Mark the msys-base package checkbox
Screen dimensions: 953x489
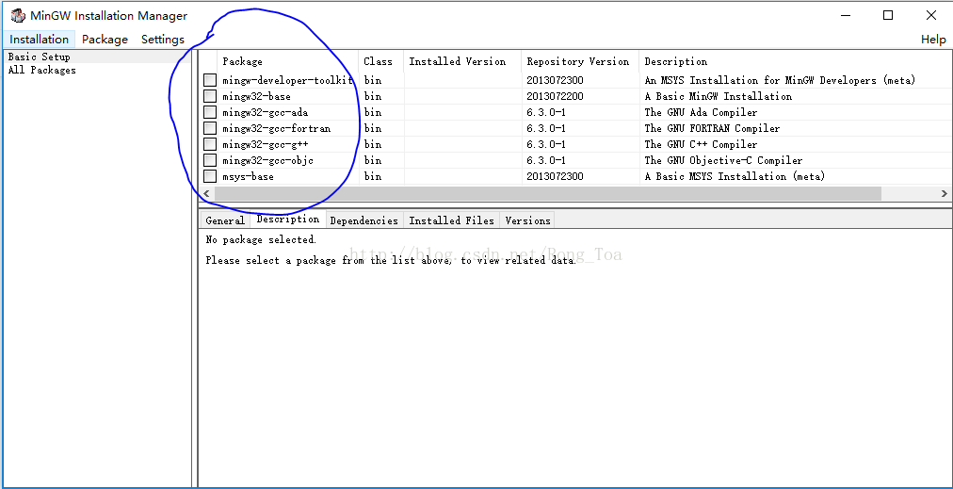click(210, 176)
